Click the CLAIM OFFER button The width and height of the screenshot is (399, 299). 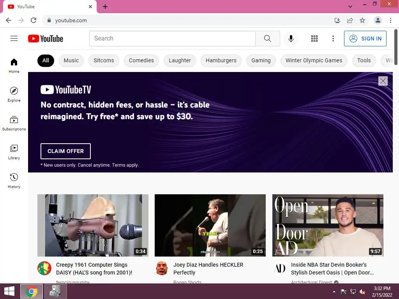65,151
